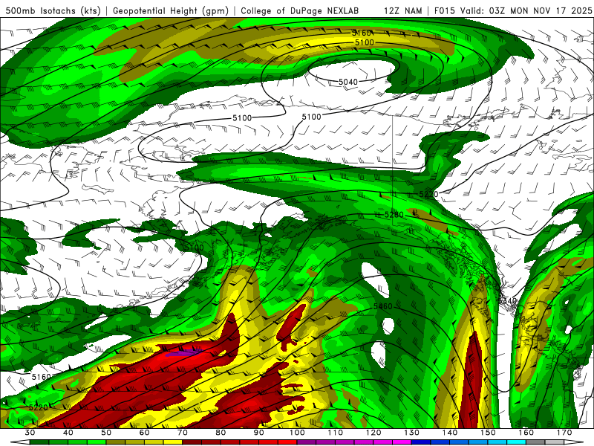Click the '90' value on the color scale
Image resolution: width=594 pixels, height=446 pixels.
[259, 433]
